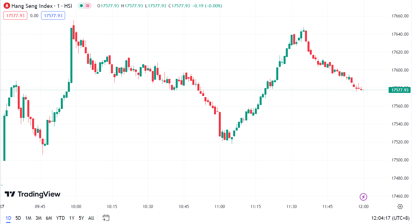The image size is (412, 224).
Task: Switch to the 5D time range
Action: (18, 218)
